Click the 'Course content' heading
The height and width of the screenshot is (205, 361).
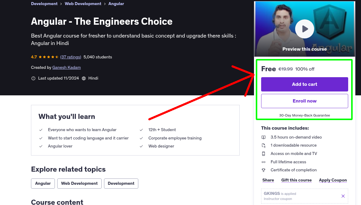(x=57, y=202)
